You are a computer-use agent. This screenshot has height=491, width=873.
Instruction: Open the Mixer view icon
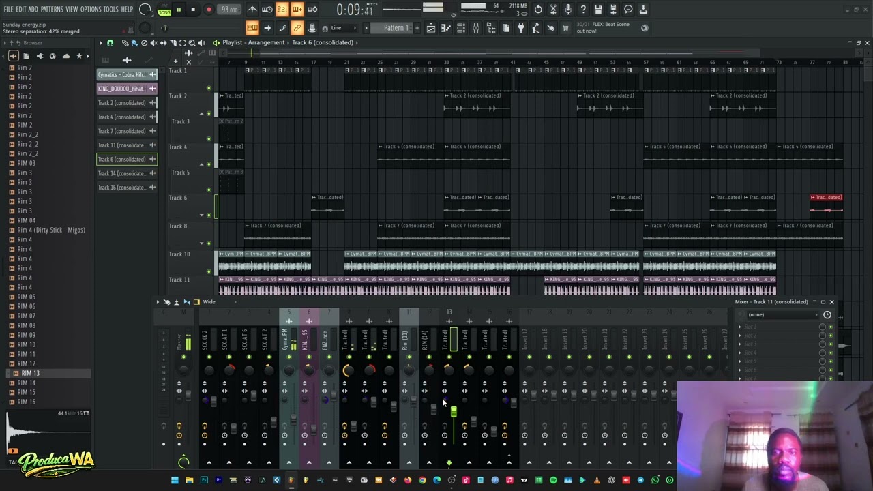click(x=476, y=28)
